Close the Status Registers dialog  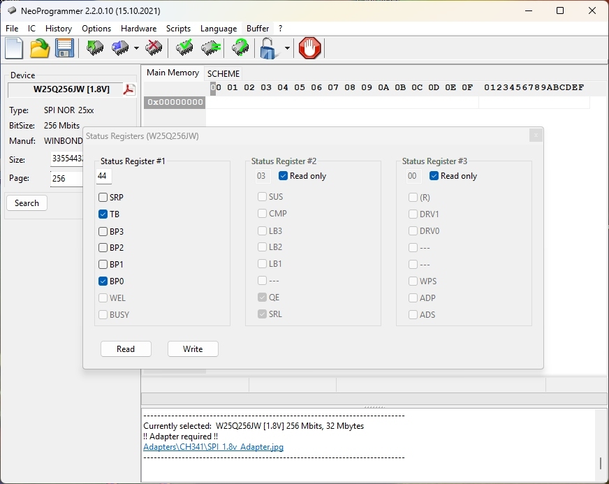(x=536, y=135)
